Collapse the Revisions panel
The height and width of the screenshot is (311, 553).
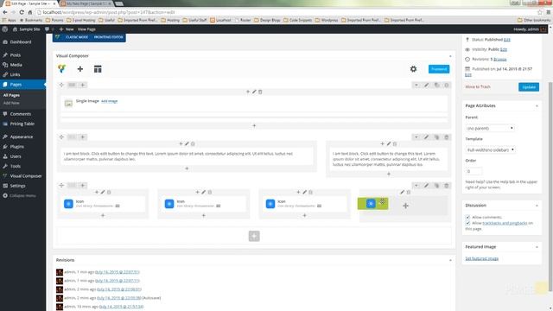[450, 260]
